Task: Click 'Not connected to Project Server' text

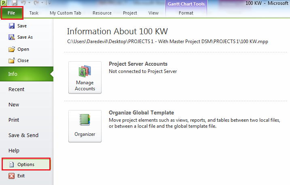Action: 143,71
